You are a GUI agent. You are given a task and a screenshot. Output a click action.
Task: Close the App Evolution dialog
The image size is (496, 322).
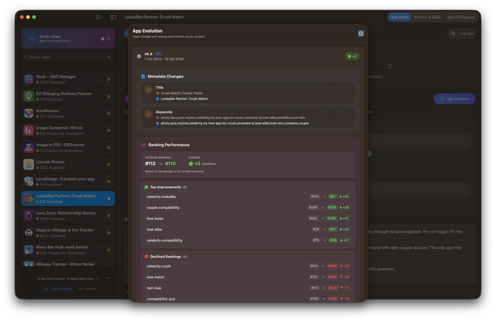click(x=361, y=34)
